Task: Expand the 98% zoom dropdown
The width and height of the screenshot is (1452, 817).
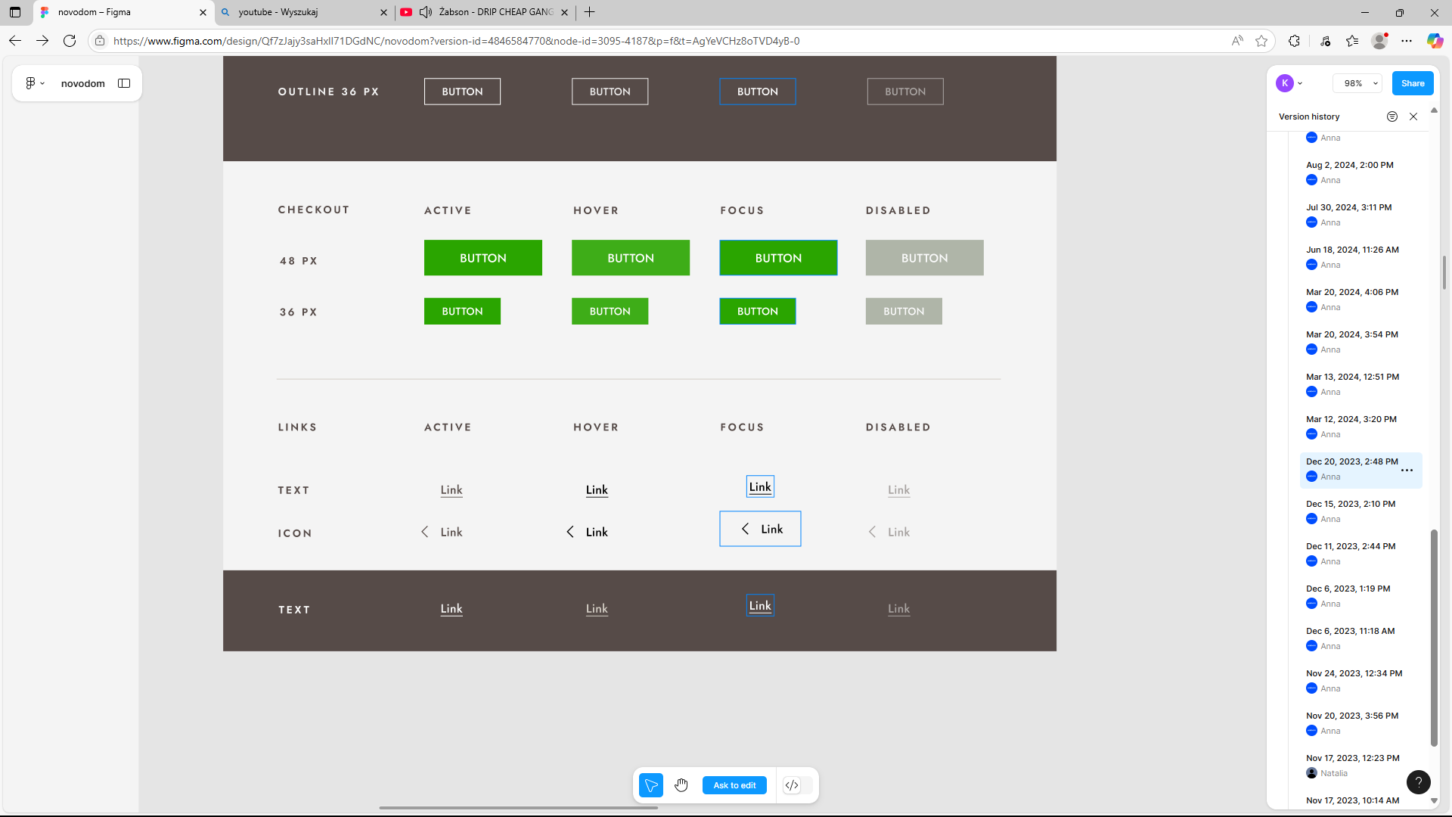Action: pyautogui.click(x=1357, y=83)
